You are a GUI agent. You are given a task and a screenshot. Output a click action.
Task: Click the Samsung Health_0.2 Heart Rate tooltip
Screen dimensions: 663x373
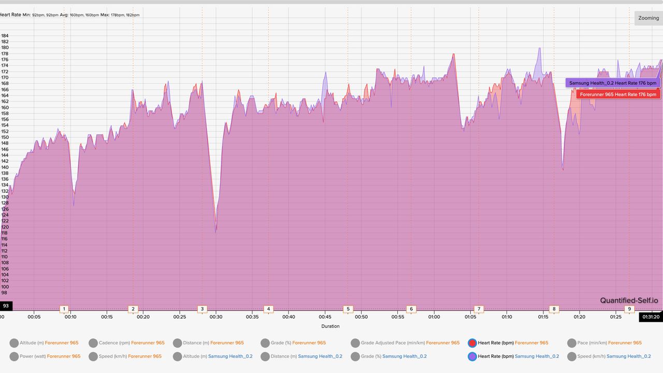click(x=613, y=83)
